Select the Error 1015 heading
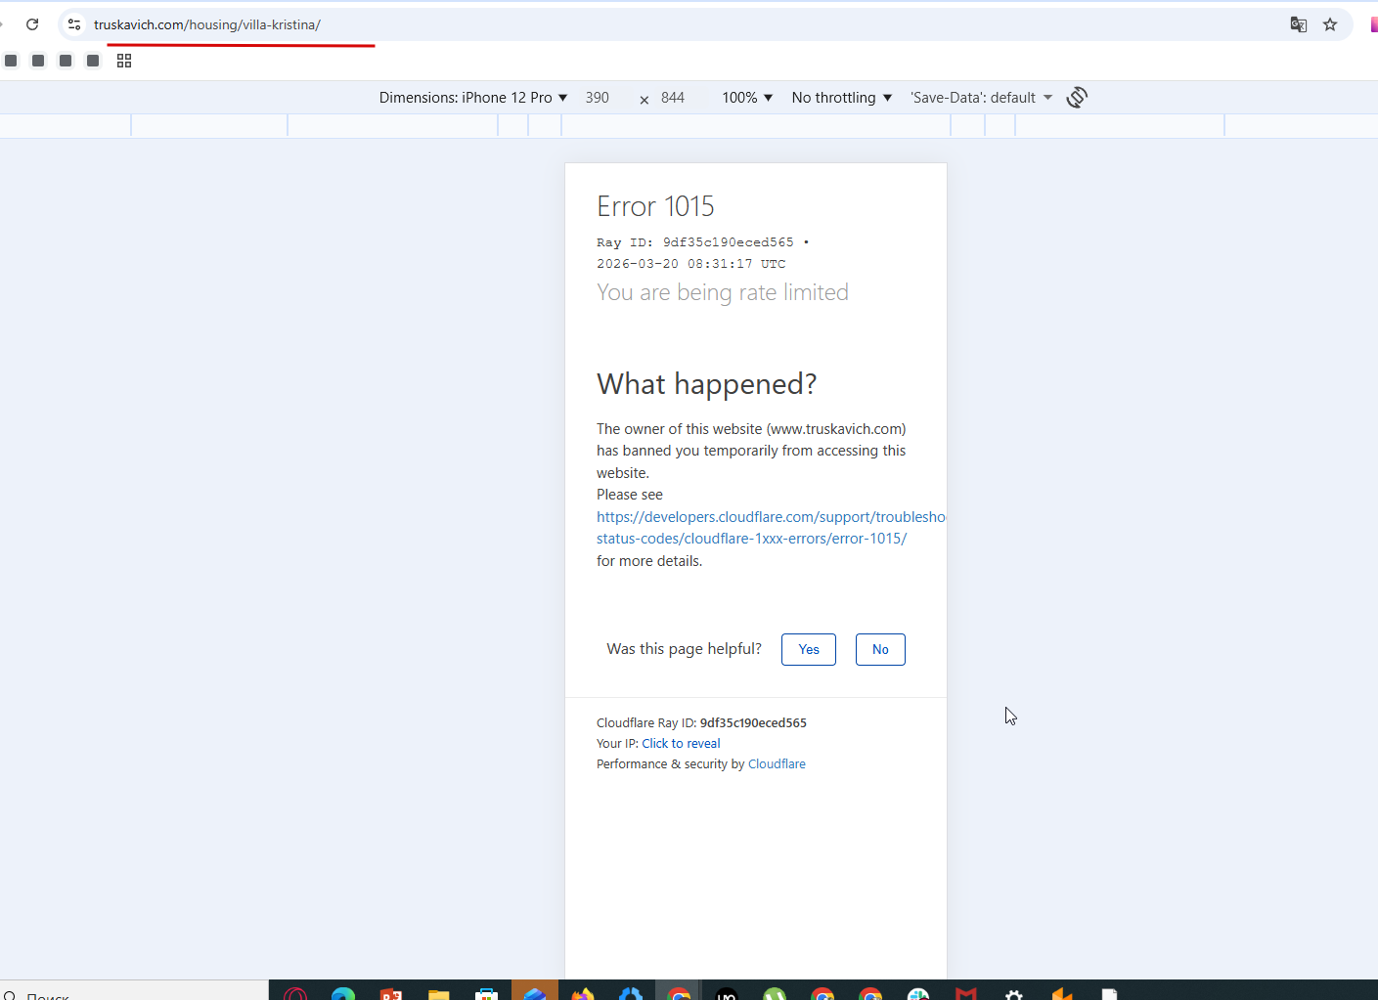The width and height of the screenshot is (1378, 1000). (x=655, y=206)
